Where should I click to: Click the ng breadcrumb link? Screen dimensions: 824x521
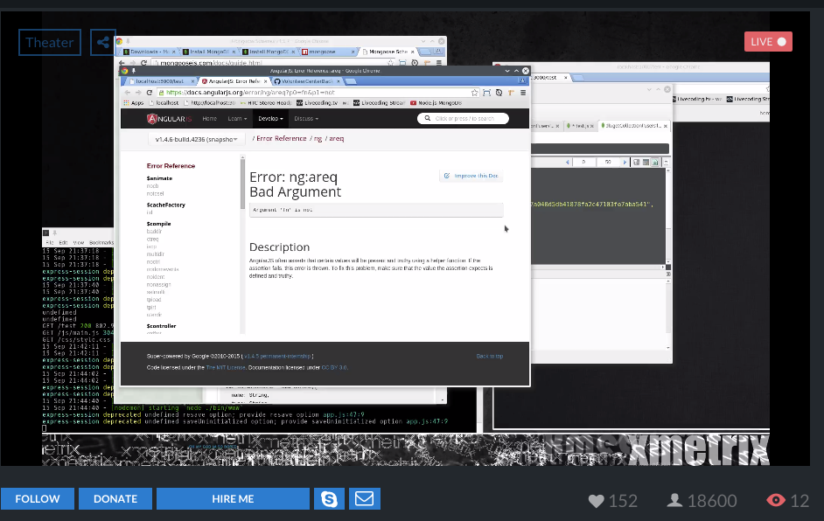tap(318, 139)
